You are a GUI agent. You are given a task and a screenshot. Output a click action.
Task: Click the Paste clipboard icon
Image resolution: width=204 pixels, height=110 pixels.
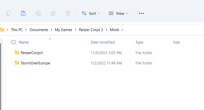pyautogui.click(x=23, y=13)
